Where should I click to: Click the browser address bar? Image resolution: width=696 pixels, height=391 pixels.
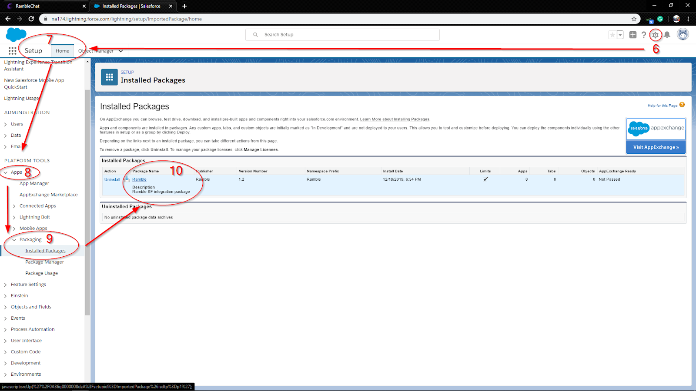339,19
